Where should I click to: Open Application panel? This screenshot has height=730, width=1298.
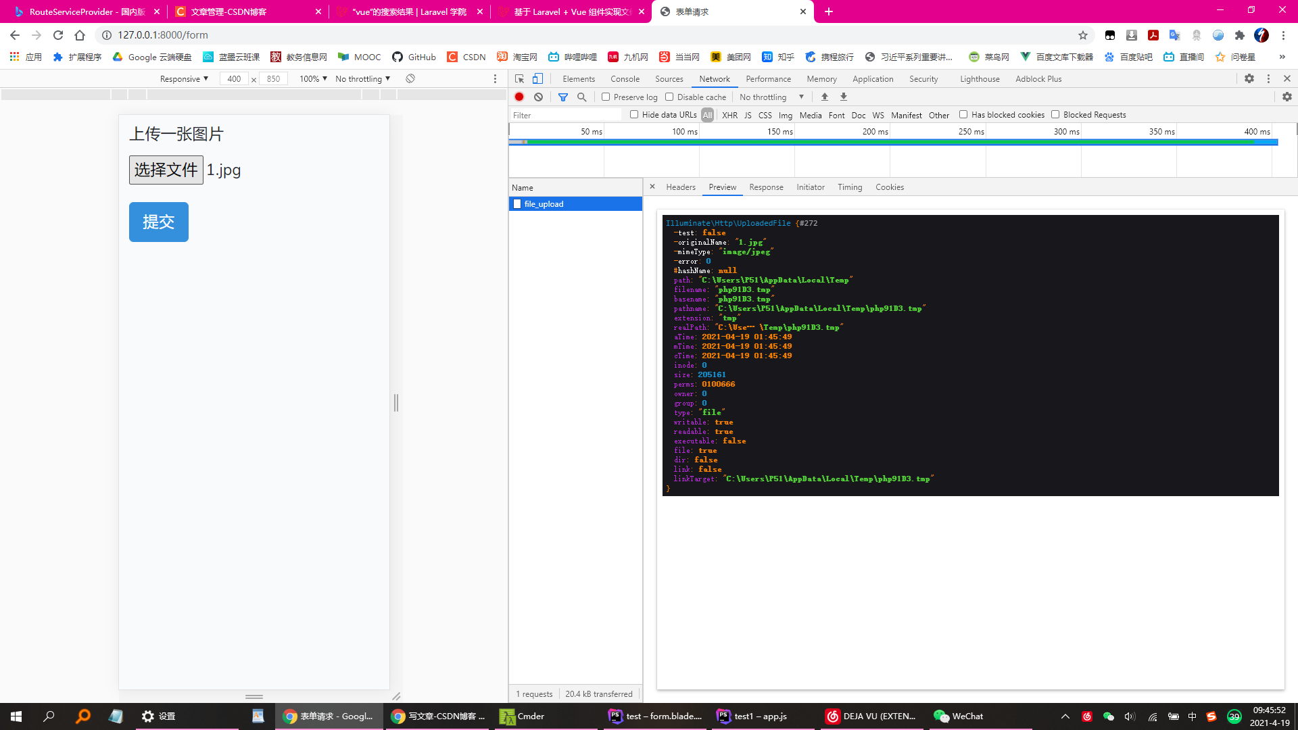click(x=873, y=78)
